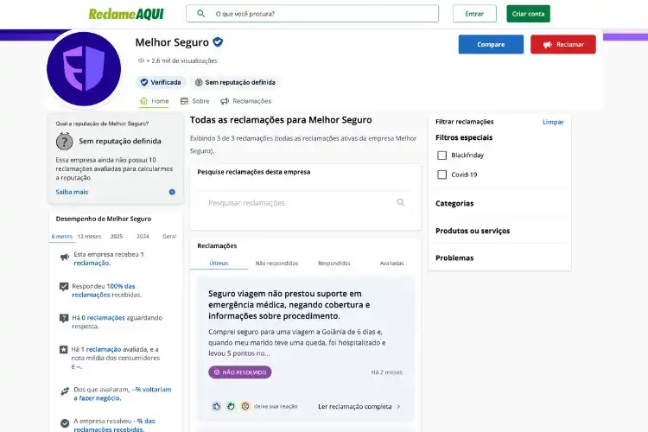Open the Reclamações profile tab
Viewport: 648px width, 432px height.
click(246, 101)
